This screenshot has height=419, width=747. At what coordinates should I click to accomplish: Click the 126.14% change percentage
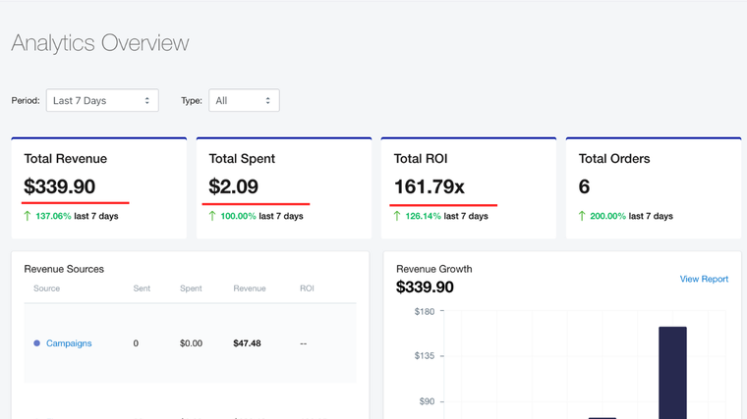pos(423,216)
